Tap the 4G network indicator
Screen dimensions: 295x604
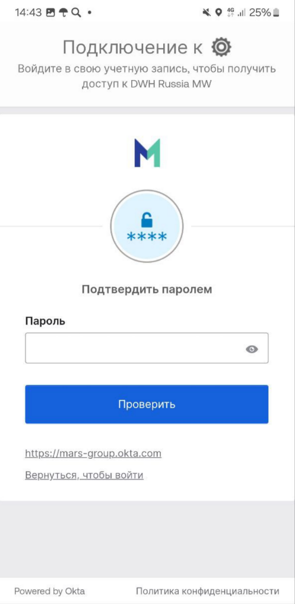coord(231,12)
